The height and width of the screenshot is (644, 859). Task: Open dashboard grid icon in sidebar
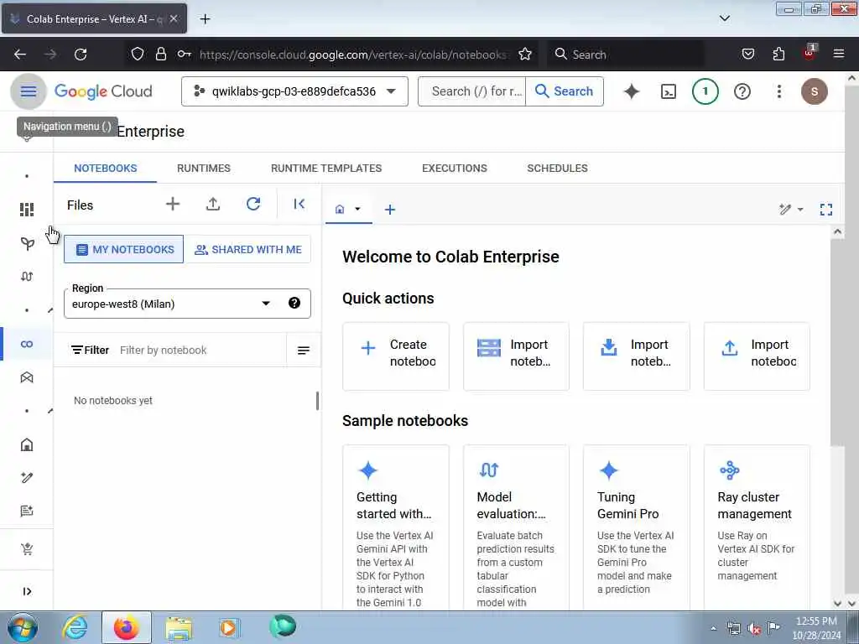tap(27, 210)
